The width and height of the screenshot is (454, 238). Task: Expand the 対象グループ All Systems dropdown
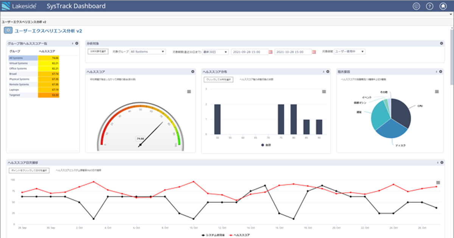[148, 52]
